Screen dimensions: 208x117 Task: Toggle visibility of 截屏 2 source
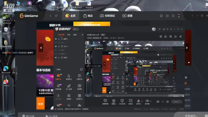tap(56, 39)
